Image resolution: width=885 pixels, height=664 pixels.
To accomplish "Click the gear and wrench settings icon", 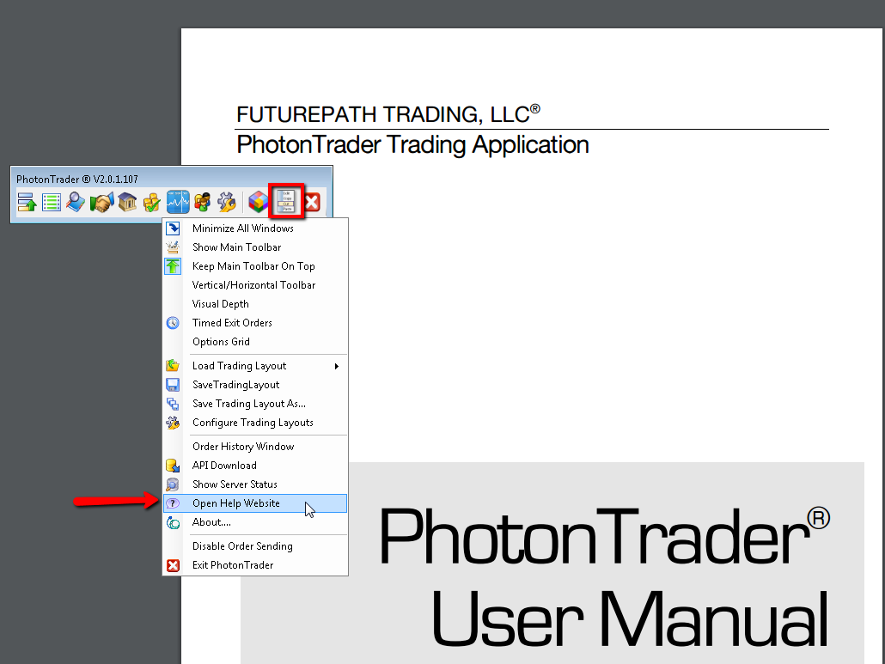I will [x=227, y=201].
